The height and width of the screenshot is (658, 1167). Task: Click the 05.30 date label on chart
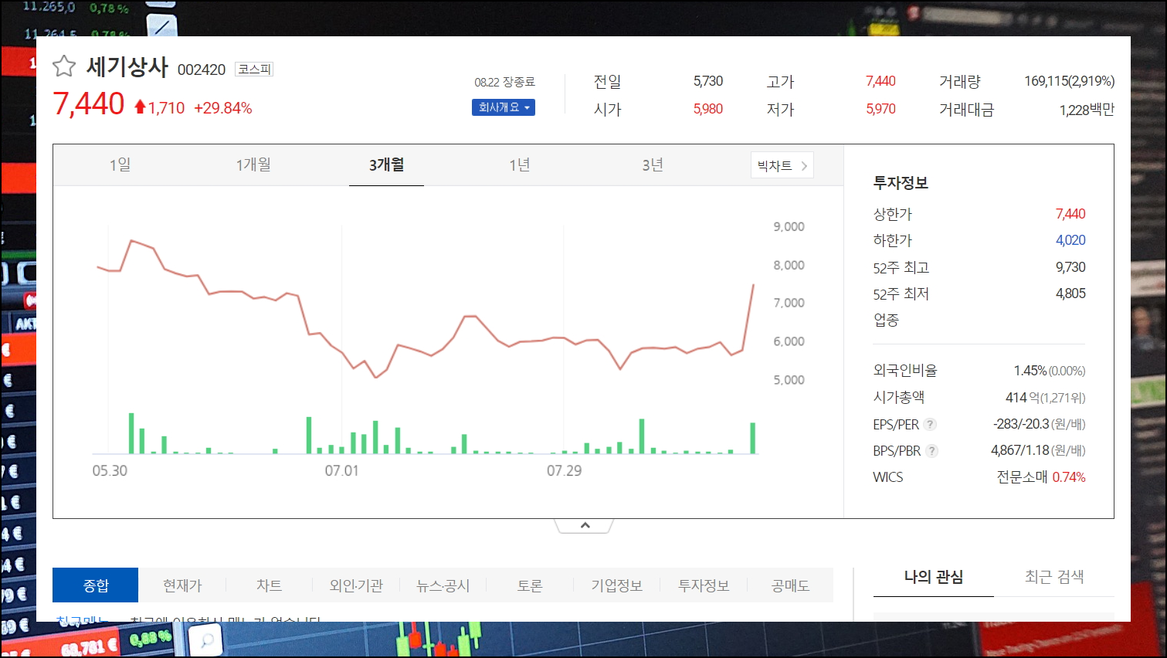[110, 470]
